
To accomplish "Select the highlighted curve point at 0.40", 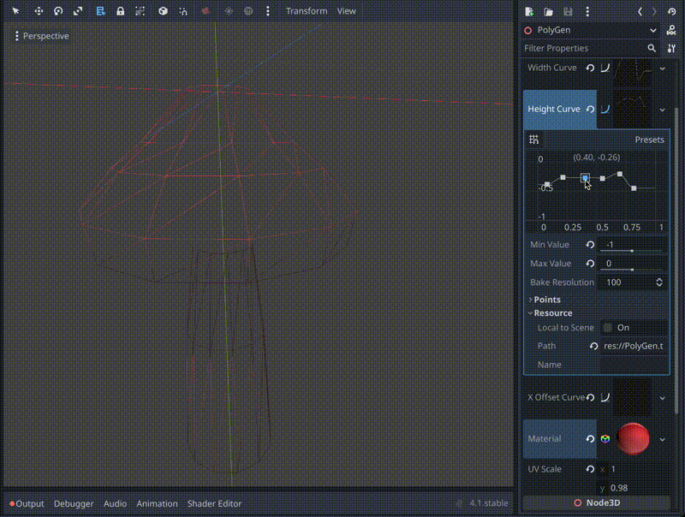I will point(585,178).
